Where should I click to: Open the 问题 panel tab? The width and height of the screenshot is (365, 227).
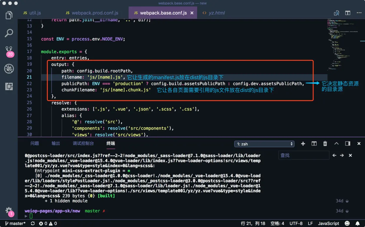pyautogui.click(x=35, y=143)
